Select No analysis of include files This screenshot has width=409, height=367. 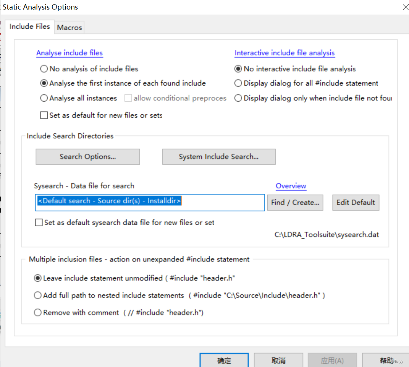[44, 69]
